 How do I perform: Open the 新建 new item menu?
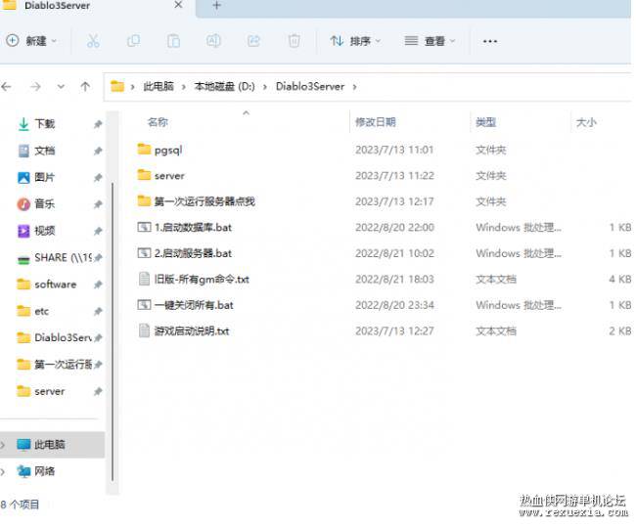[31, 41]
